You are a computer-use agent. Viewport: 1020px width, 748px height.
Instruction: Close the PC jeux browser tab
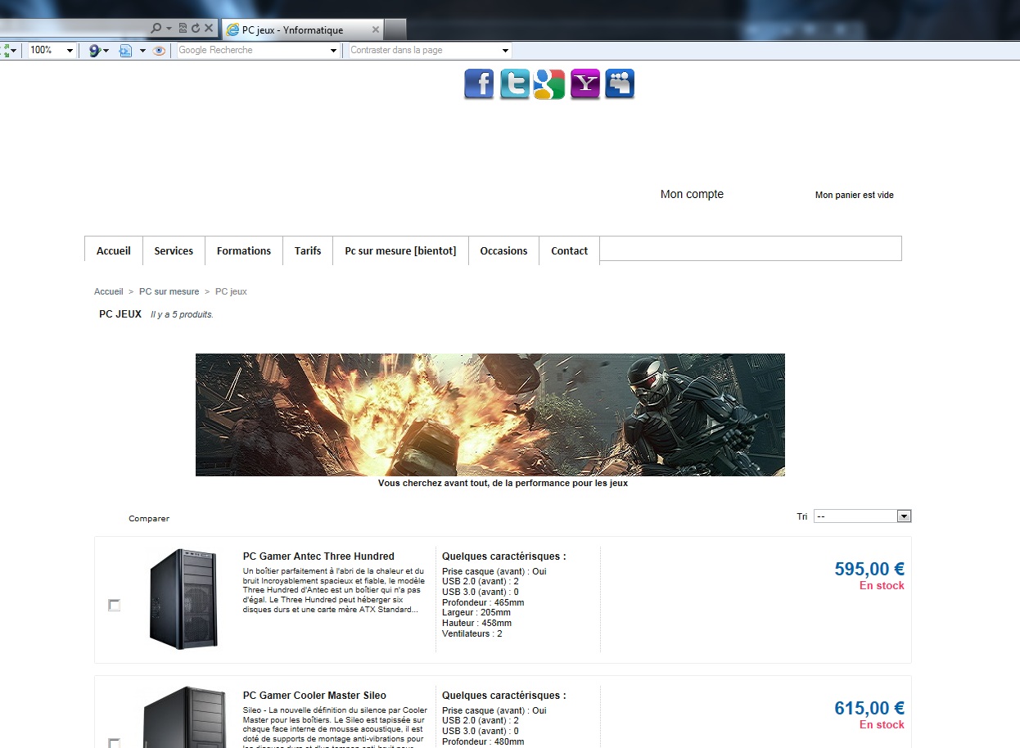point(376,29)
